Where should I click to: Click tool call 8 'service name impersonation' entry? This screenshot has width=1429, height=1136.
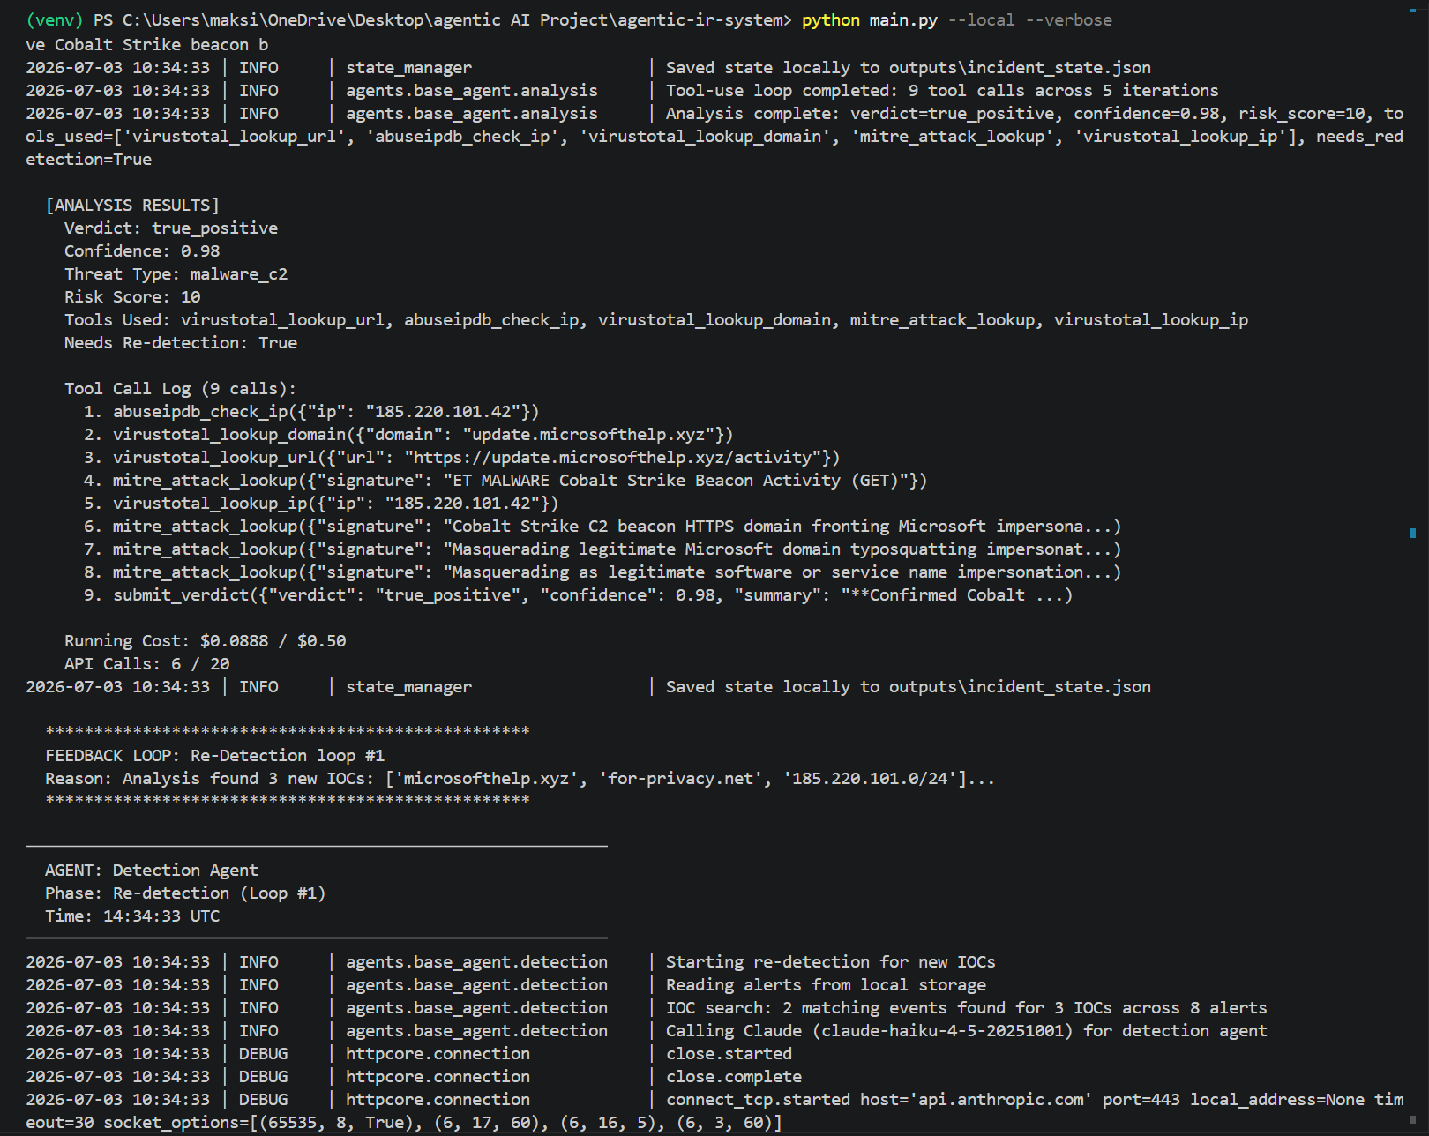pos(602,572)
